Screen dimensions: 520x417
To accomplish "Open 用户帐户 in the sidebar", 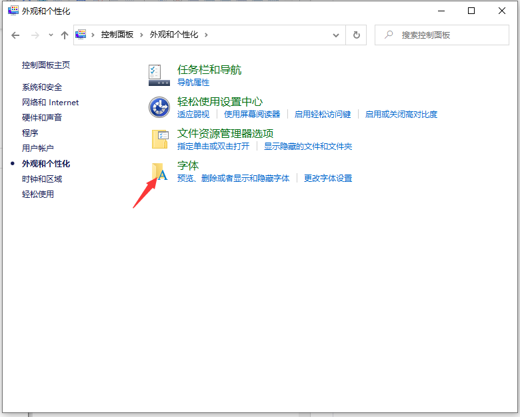I will point(38,148).
